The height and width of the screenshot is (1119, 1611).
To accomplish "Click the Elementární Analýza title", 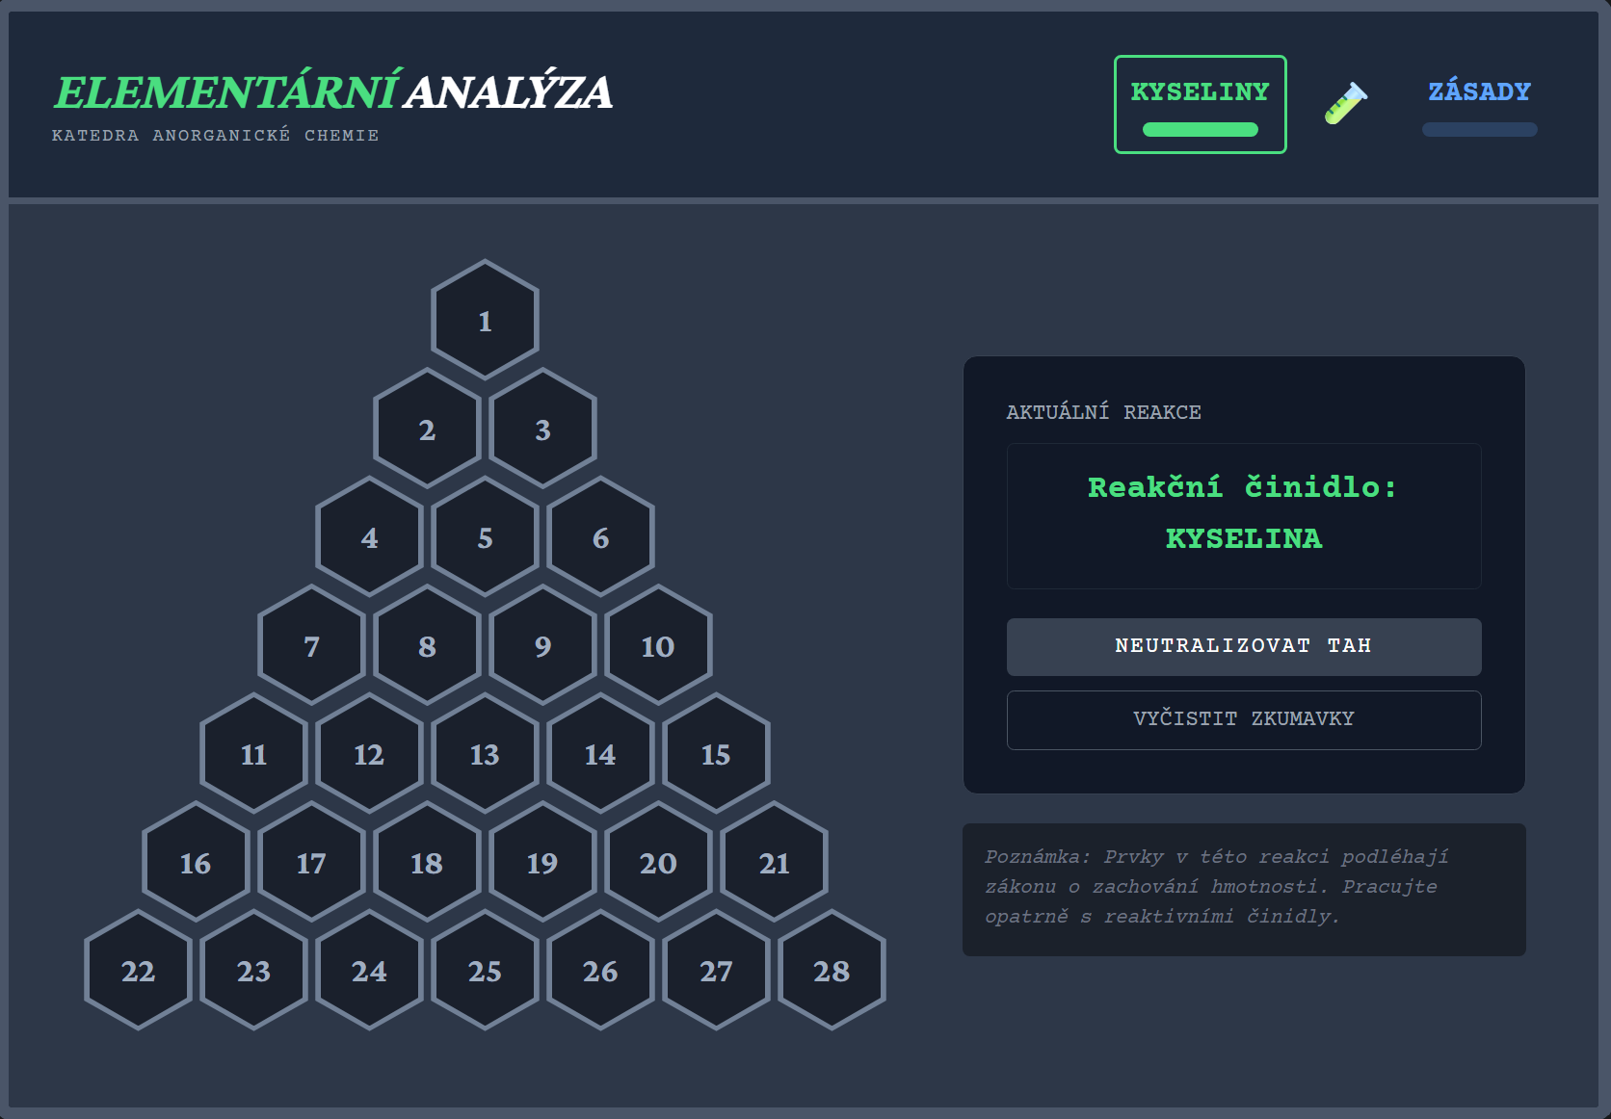I will point(332,92).
